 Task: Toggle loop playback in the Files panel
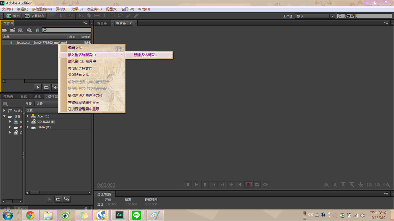coord(46,87)
